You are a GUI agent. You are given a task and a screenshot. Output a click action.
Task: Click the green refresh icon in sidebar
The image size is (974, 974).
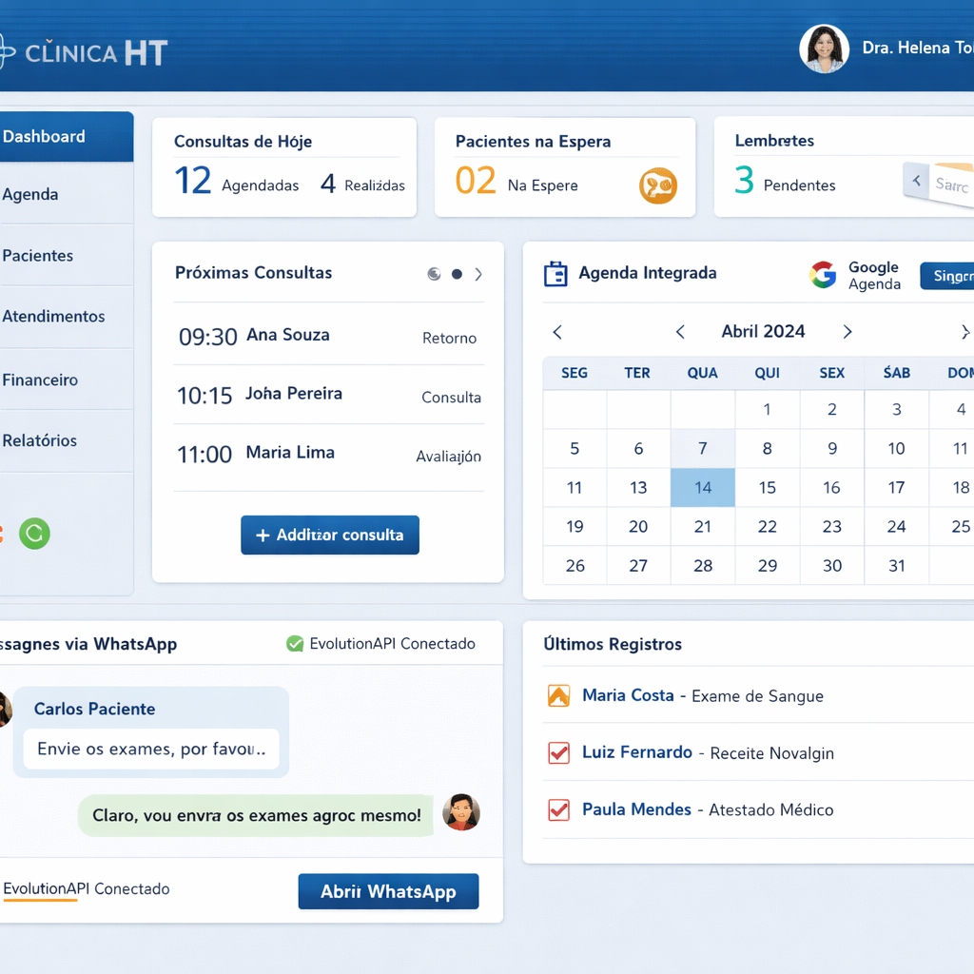pos(35,534)
